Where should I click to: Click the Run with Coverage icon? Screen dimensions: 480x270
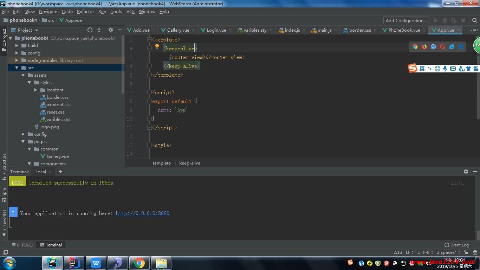coord(454,20)
